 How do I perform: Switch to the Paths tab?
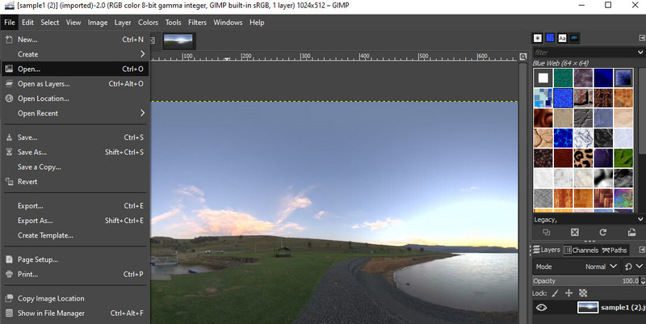(614, 250)
